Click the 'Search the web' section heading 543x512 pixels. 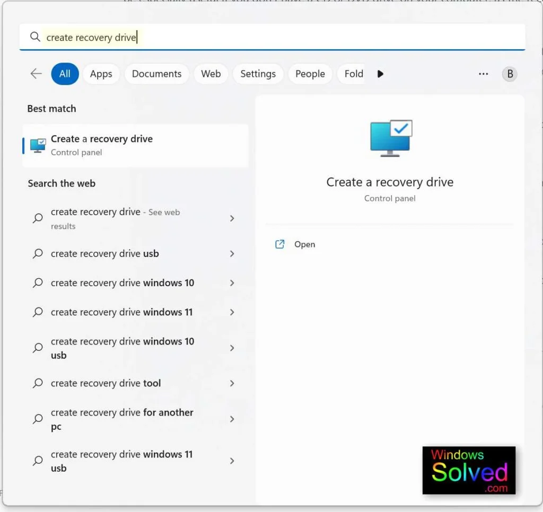coord(62,183)
